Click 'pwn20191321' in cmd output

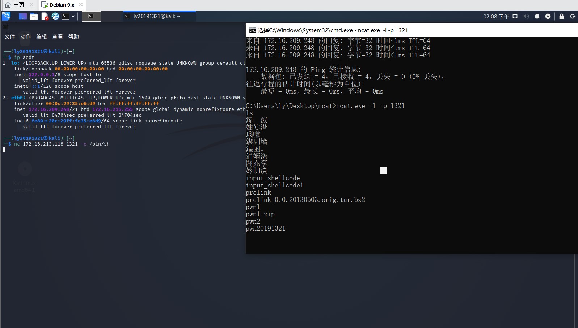pos(266,229)
